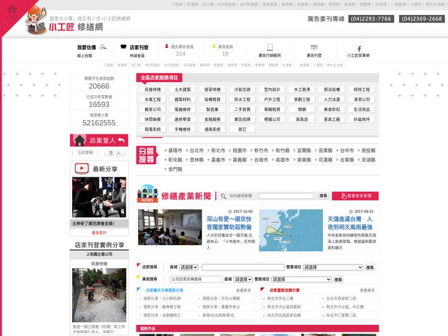Click 搜尋 button in 店家搜尋 row
This screenshot has height=336, width=448.
pos(370,268)
